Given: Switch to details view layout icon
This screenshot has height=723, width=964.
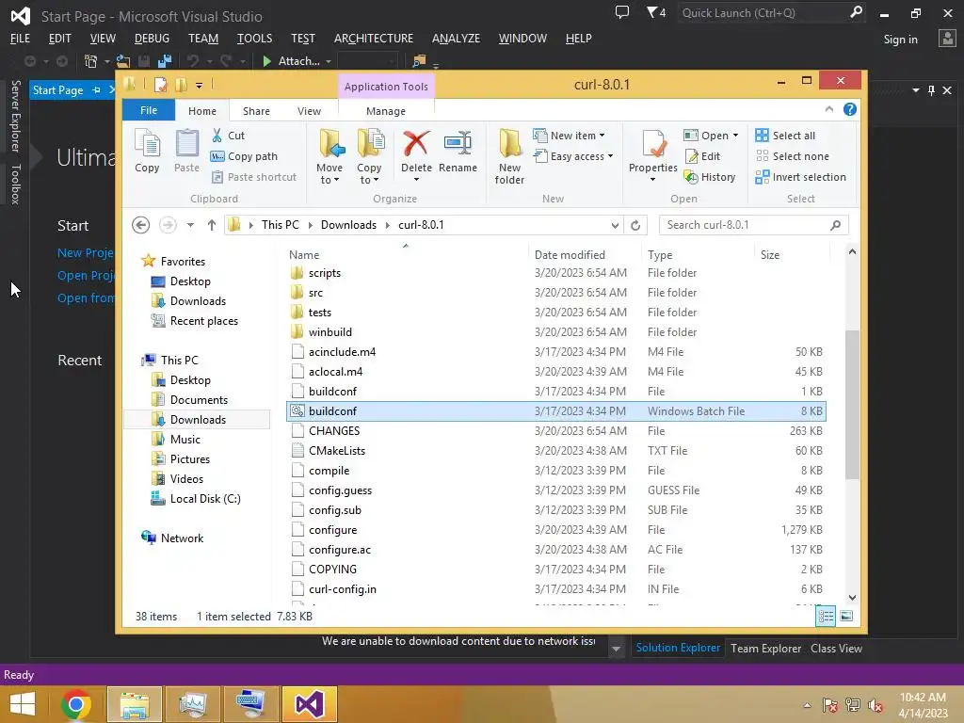Looking at the screenshot, I should coord(826,616).
